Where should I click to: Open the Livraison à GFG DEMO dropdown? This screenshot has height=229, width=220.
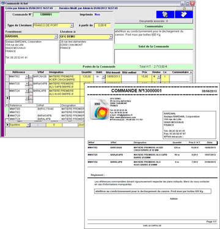[x=111, y=37]
